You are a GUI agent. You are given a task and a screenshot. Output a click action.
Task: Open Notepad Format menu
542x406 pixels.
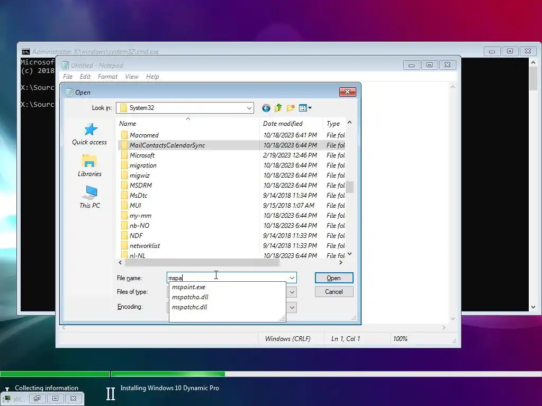point(107,77)
